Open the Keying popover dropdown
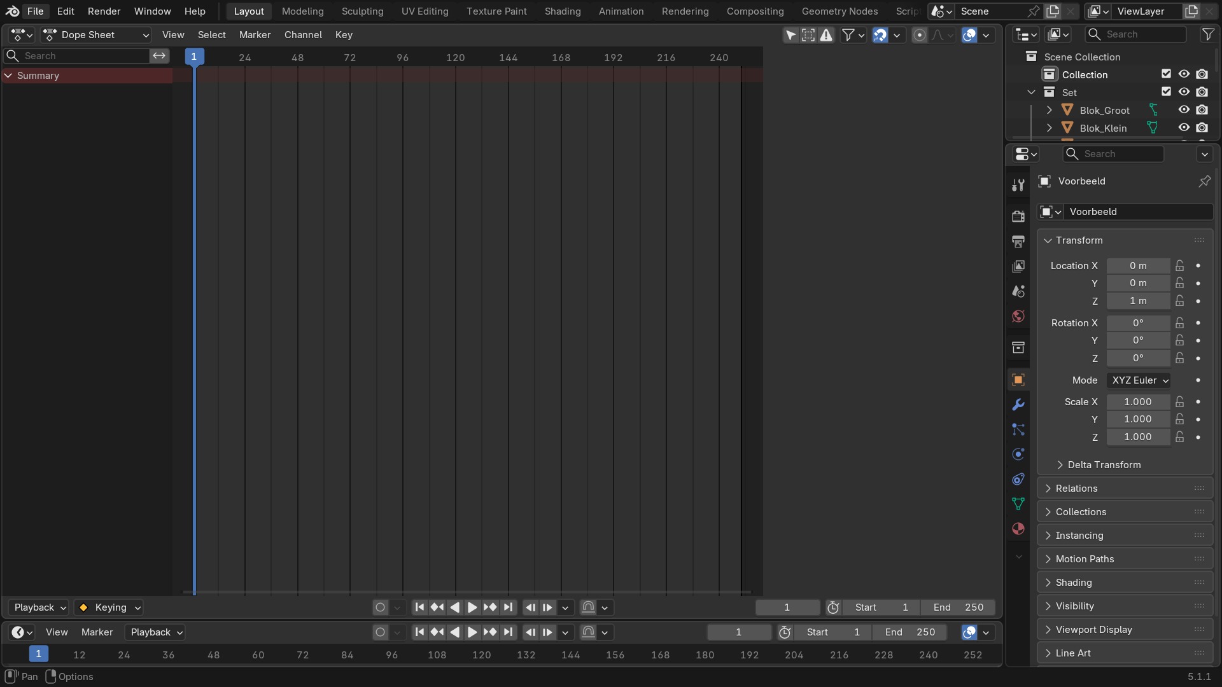The image size is (1222, 687). pos(109,607)
